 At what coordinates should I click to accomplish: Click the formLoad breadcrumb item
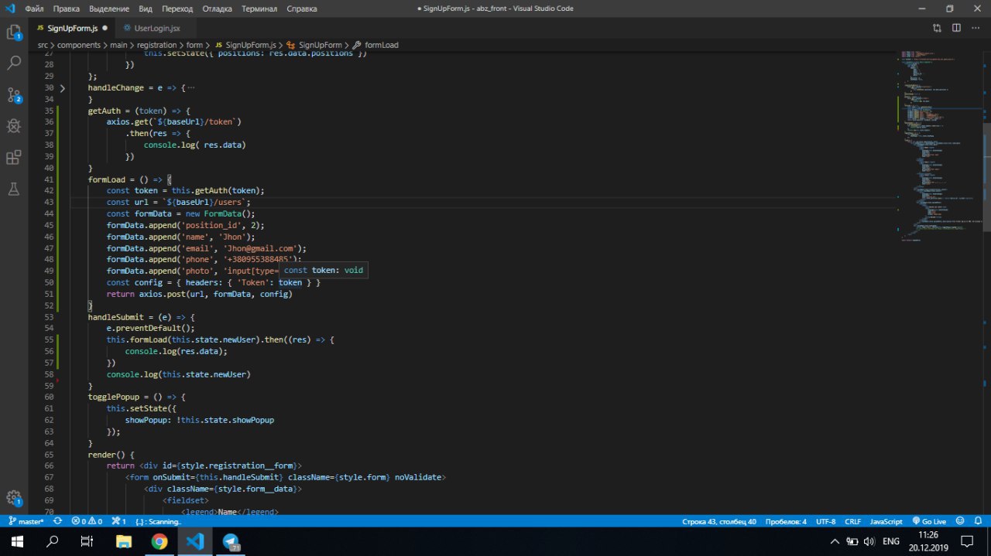click(381, 45)
